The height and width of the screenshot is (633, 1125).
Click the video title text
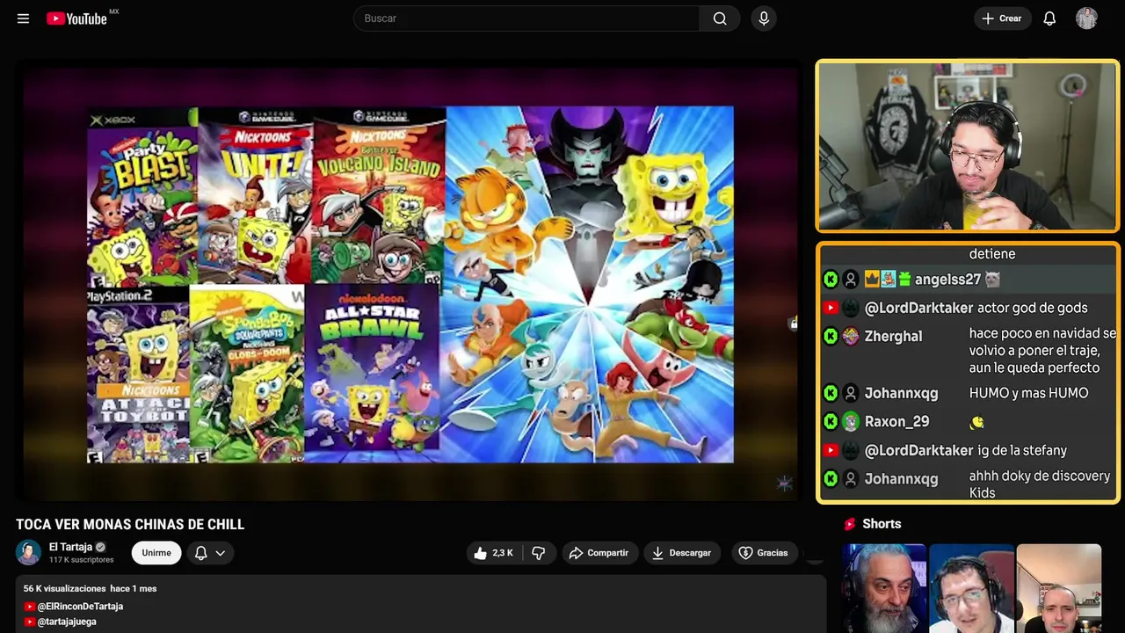pyautogui.click(x=130, y=525)
